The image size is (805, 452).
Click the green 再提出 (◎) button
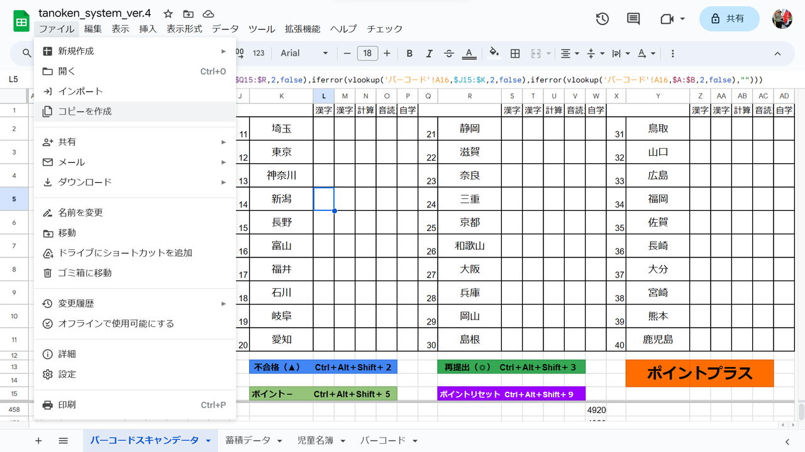coord(511,367)
